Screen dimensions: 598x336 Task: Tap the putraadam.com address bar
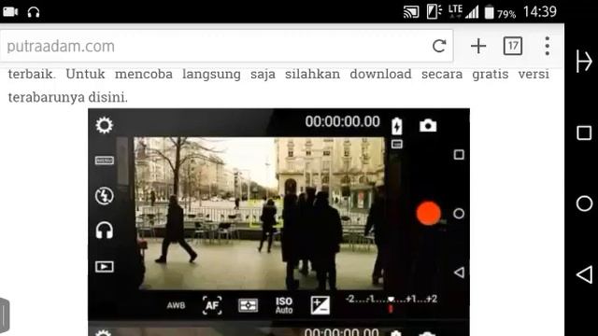[x=226, y=46]
